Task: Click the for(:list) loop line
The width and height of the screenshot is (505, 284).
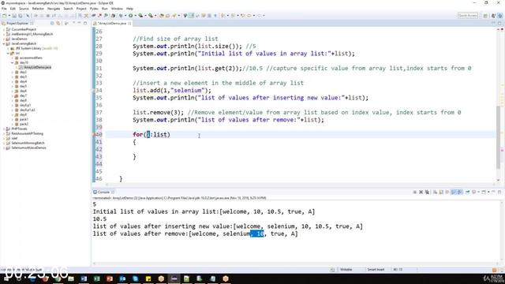Action: 151,135
